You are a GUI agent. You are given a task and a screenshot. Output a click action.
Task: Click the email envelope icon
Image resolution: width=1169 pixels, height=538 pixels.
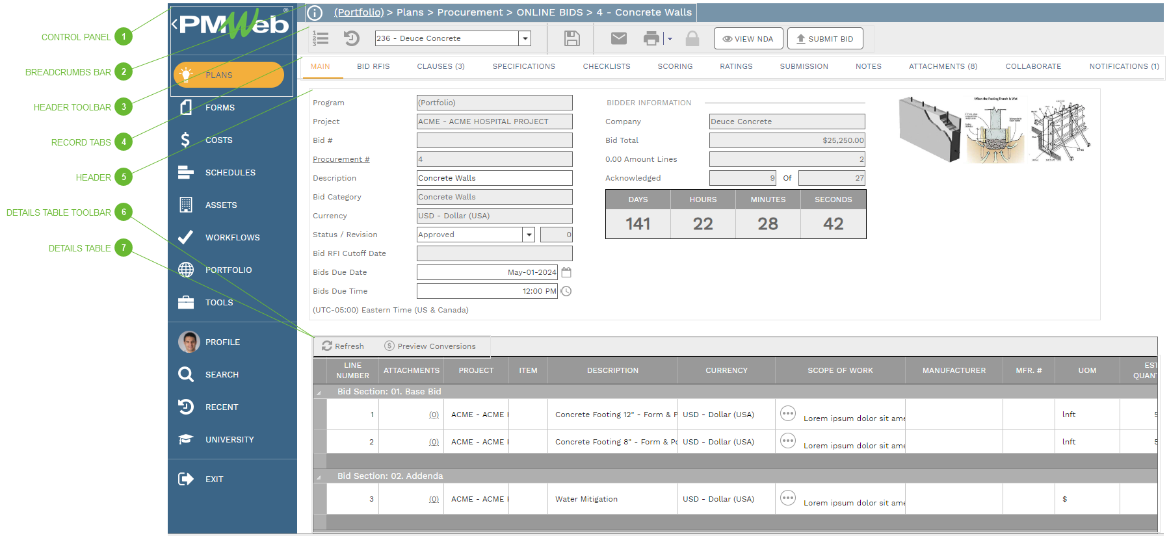(618, 39)
